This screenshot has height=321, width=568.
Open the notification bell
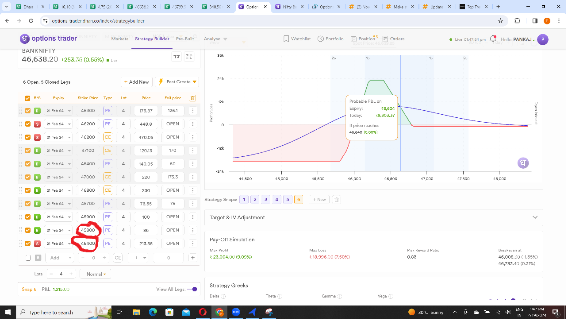tap(493, 39)
